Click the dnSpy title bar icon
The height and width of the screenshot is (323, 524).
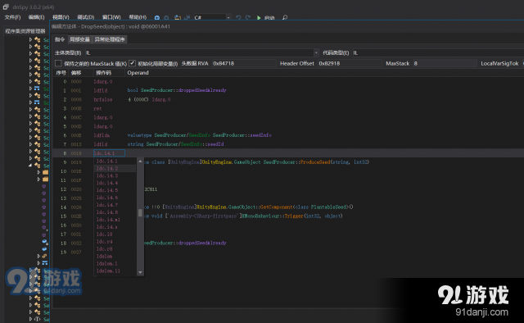coord(6,7)
